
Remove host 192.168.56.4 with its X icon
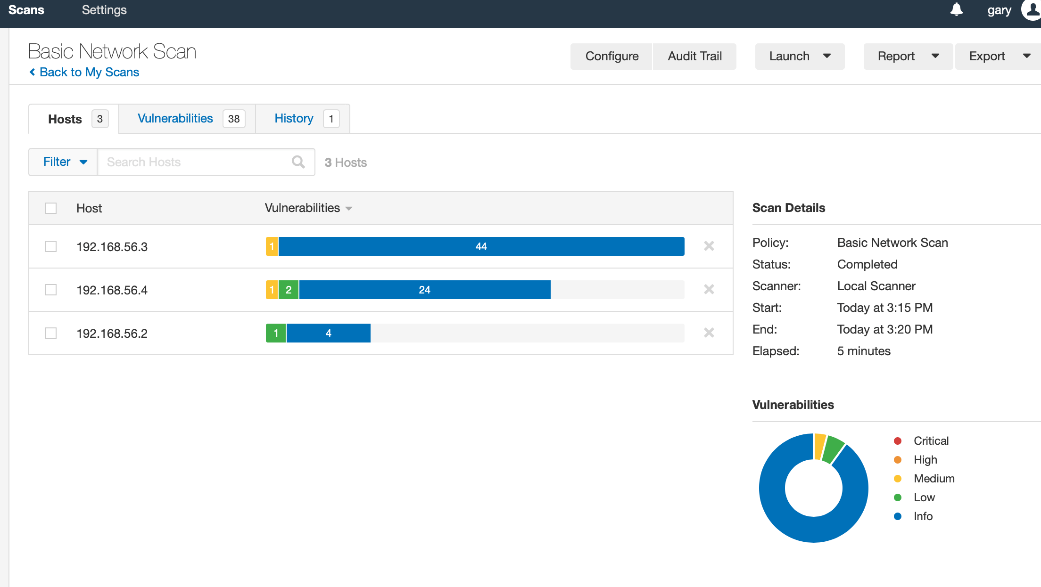709,289
